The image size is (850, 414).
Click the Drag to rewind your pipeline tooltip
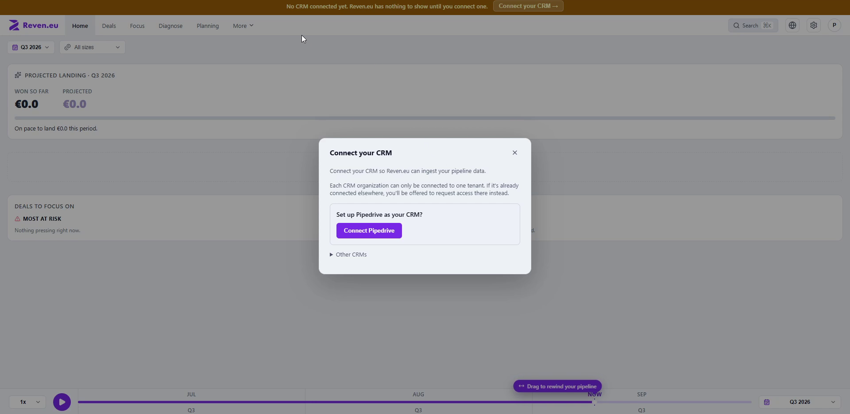pyautogui.click(x=557, y=386)
